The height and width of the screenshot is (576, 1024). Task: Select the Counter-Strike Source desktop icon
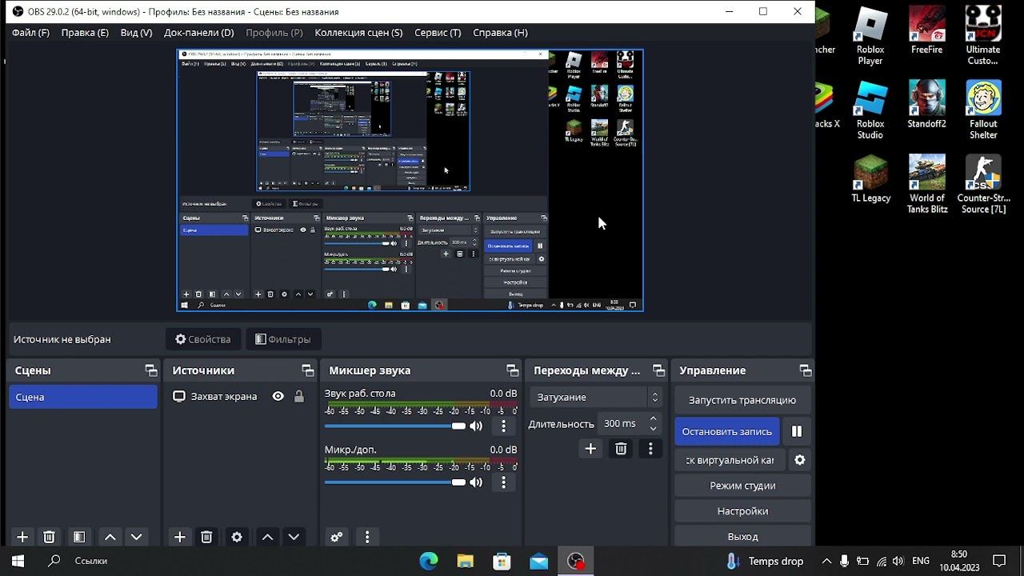pos(983,185)
